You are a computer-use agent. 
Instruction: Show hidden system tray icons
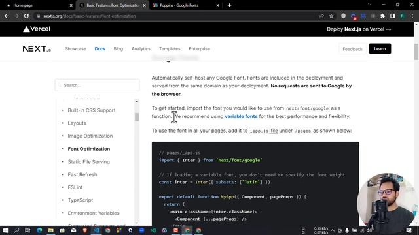(333, 230)
